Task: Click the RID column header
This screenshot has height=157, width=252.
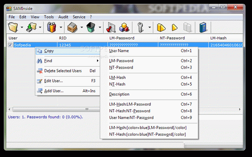Action: (63, 38)
